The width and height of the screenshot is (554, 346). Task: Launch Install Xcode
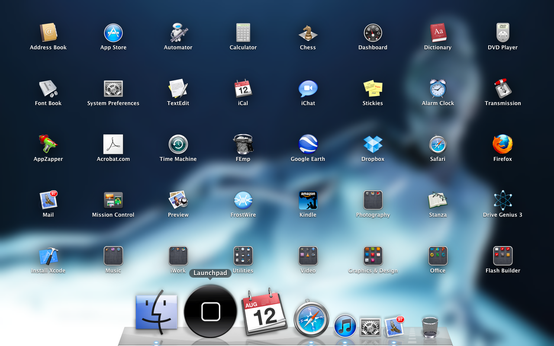pos(48,256)
